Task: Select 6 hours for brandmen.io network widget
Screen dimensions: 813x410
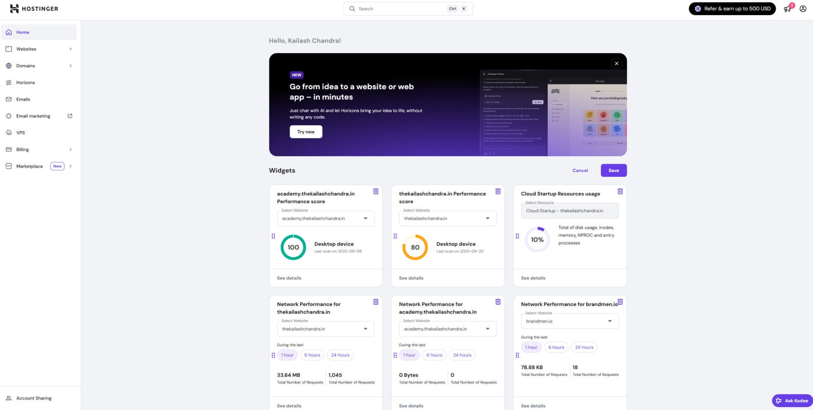Action: point(556,347)
